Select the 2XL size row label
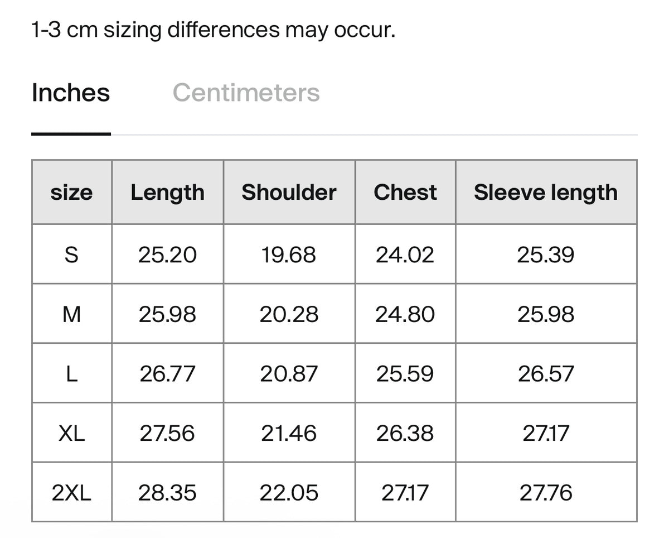669x538 pixels. click(71, 493)
